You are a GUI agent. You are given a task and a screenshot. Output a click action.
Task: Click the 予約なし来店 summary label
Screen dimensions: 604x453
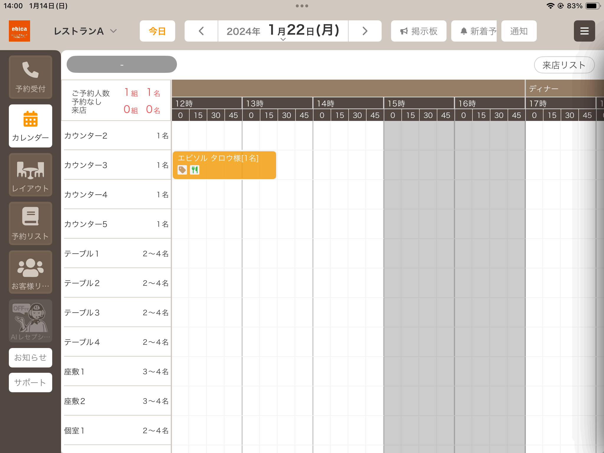(86, 106)
